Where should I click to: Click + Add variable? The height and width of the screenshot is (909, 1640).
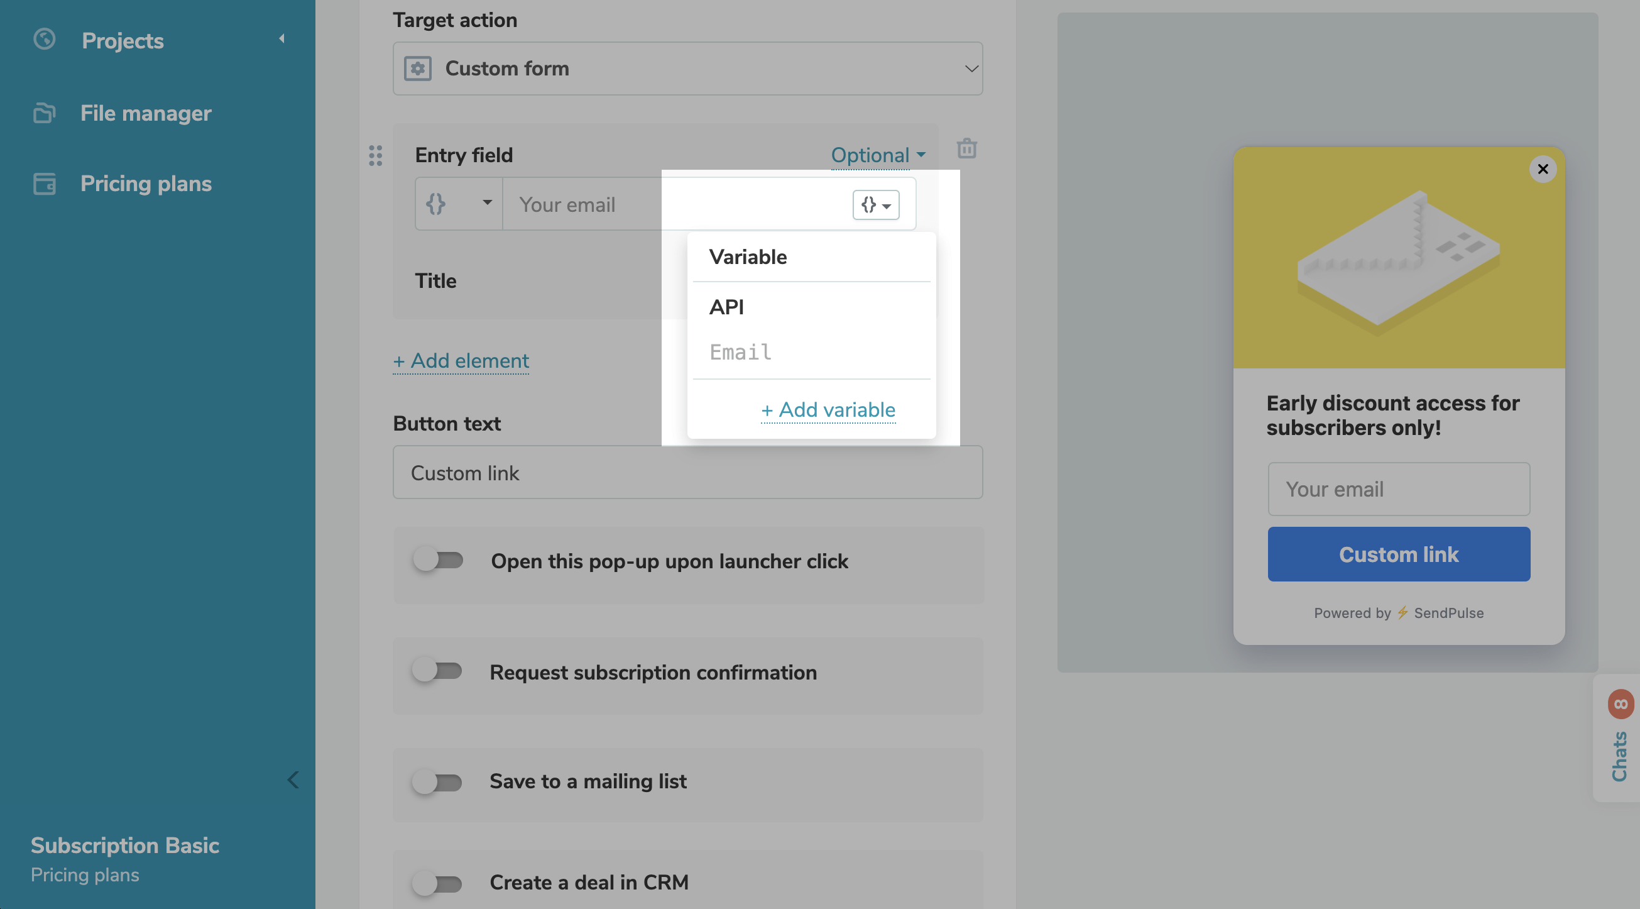(828, 410)
